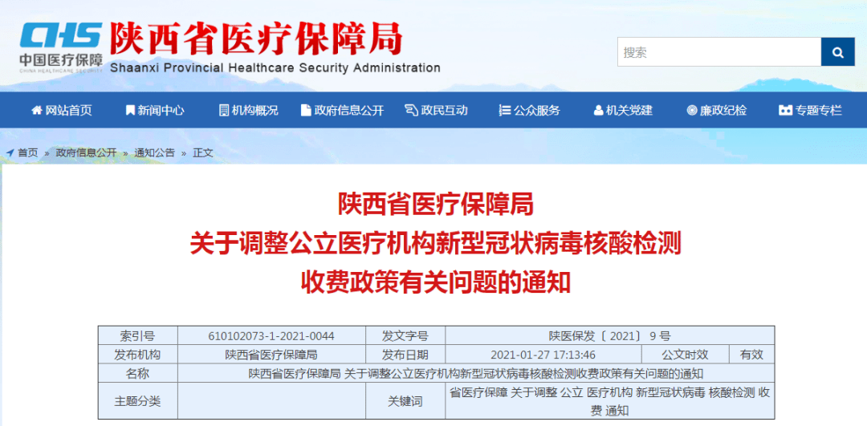Click the badge icon beside 廉政纪检
This screenshot has width=867, height=426.
[x=692, y=111]
